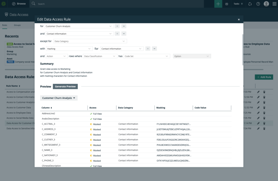This screenshot has height=181, width=278.
Task: Open the apps grid icon
Action: [274, 4]
